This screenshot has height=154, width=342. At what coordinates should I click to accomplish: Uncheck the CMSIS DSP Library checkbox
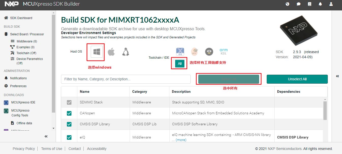click(x=69, y=124)
